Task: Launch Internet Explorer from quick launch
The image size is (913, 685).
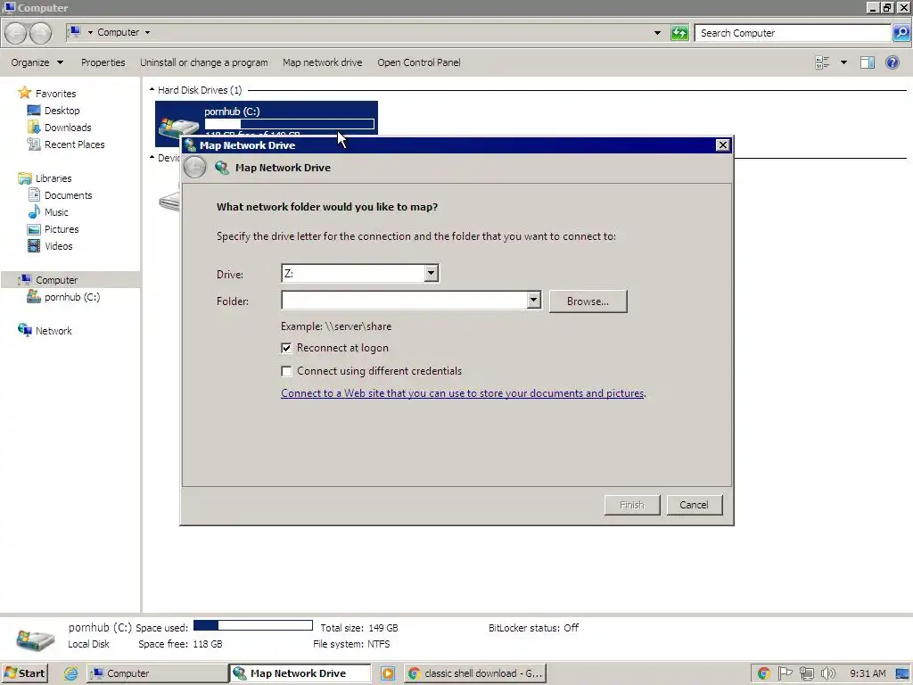Action: click(71, 673)
